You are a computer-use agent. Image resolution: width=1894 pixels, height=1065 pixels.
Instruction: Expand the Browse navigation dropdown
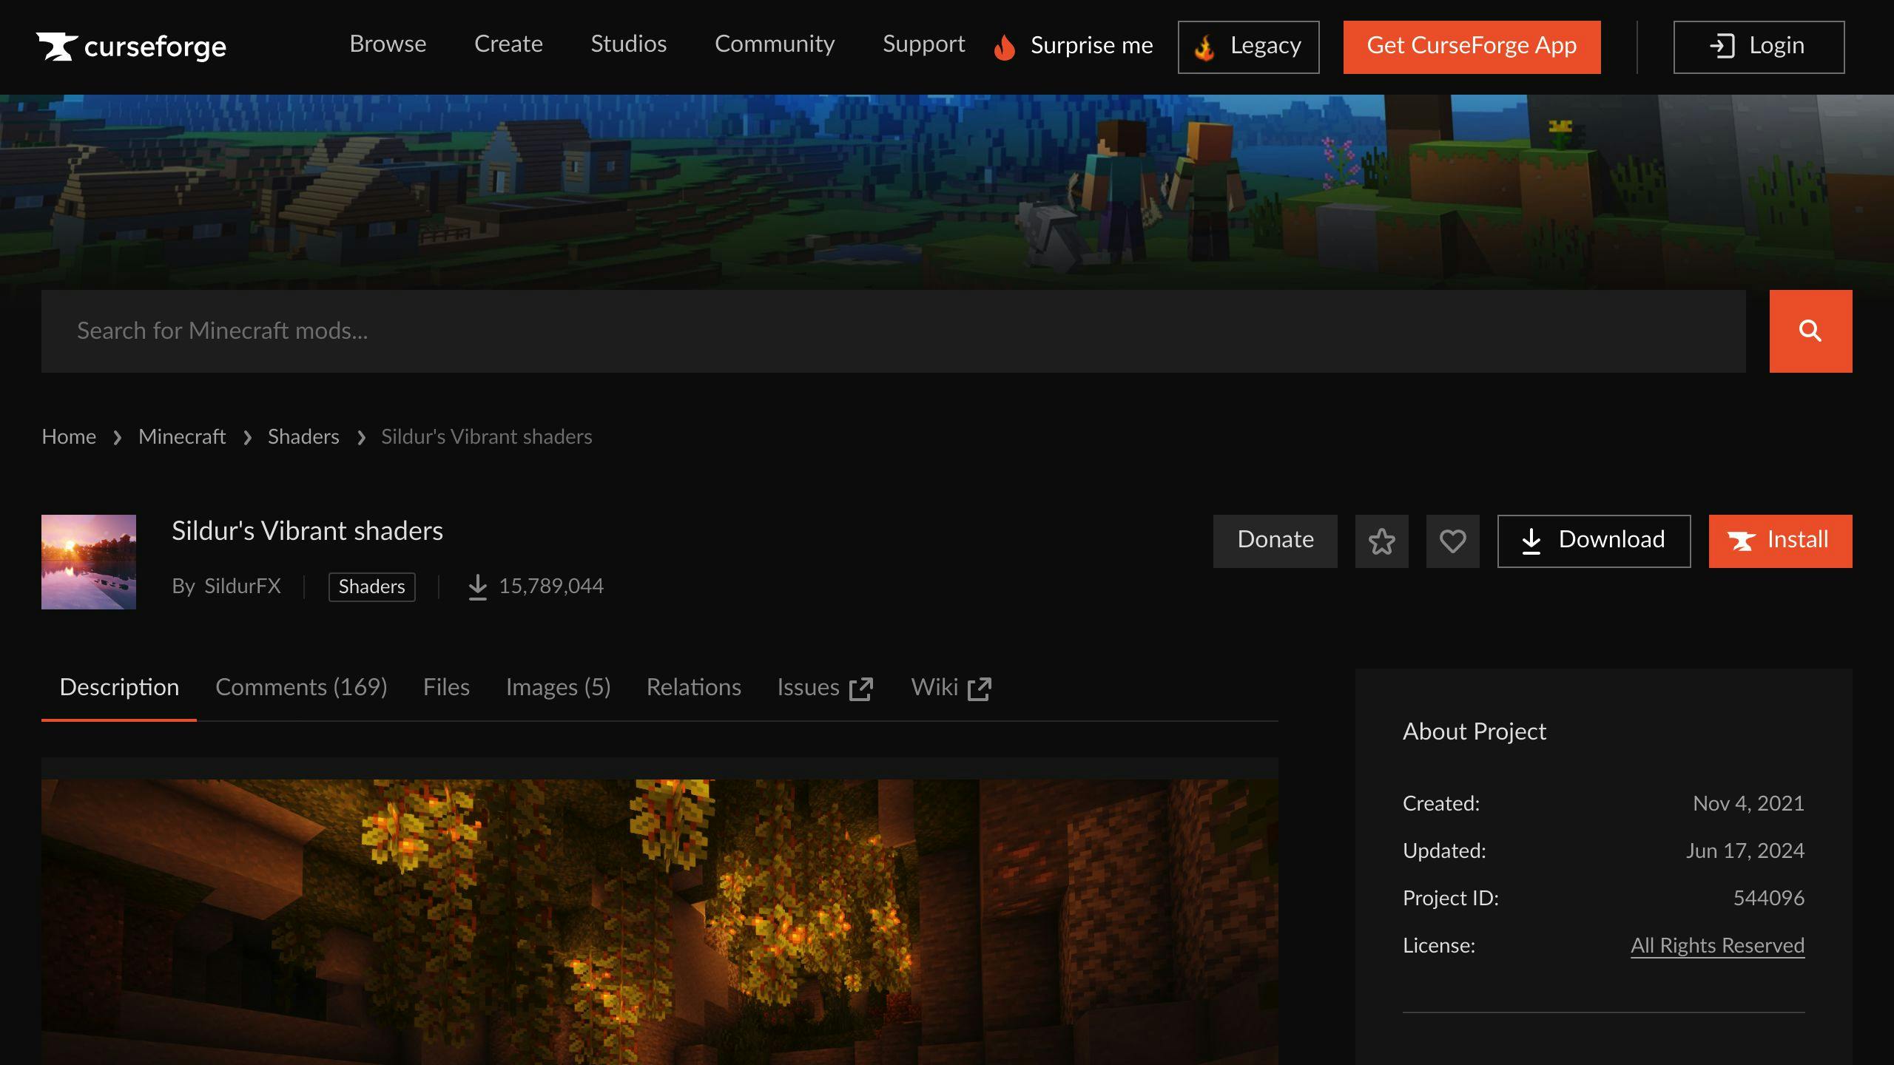click(x=388, y=47)
